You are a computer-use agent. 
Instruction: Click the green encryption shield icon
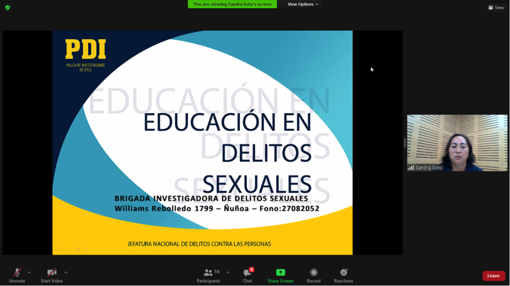tap(8, 8)
